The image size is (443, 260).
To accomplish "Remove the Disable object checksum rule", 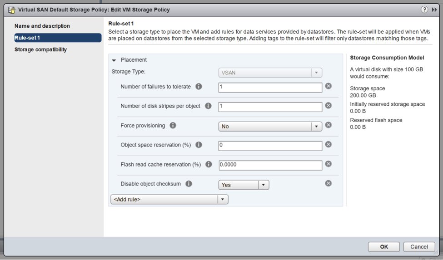I will tap(329, 183).
